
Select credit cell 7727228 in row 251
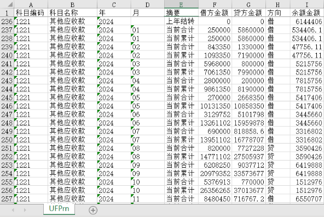(248, 148)
